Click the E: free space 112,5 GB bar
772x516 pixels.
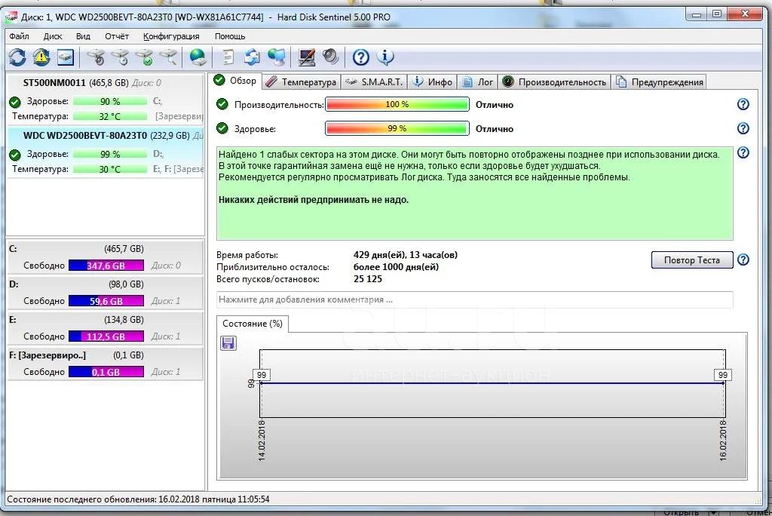click(106, 336)
